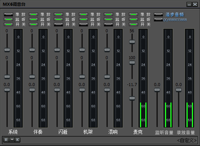Disable 监听 for the 混响 channel
This screenshot has width=200, height=146.
tap(108, 20)
